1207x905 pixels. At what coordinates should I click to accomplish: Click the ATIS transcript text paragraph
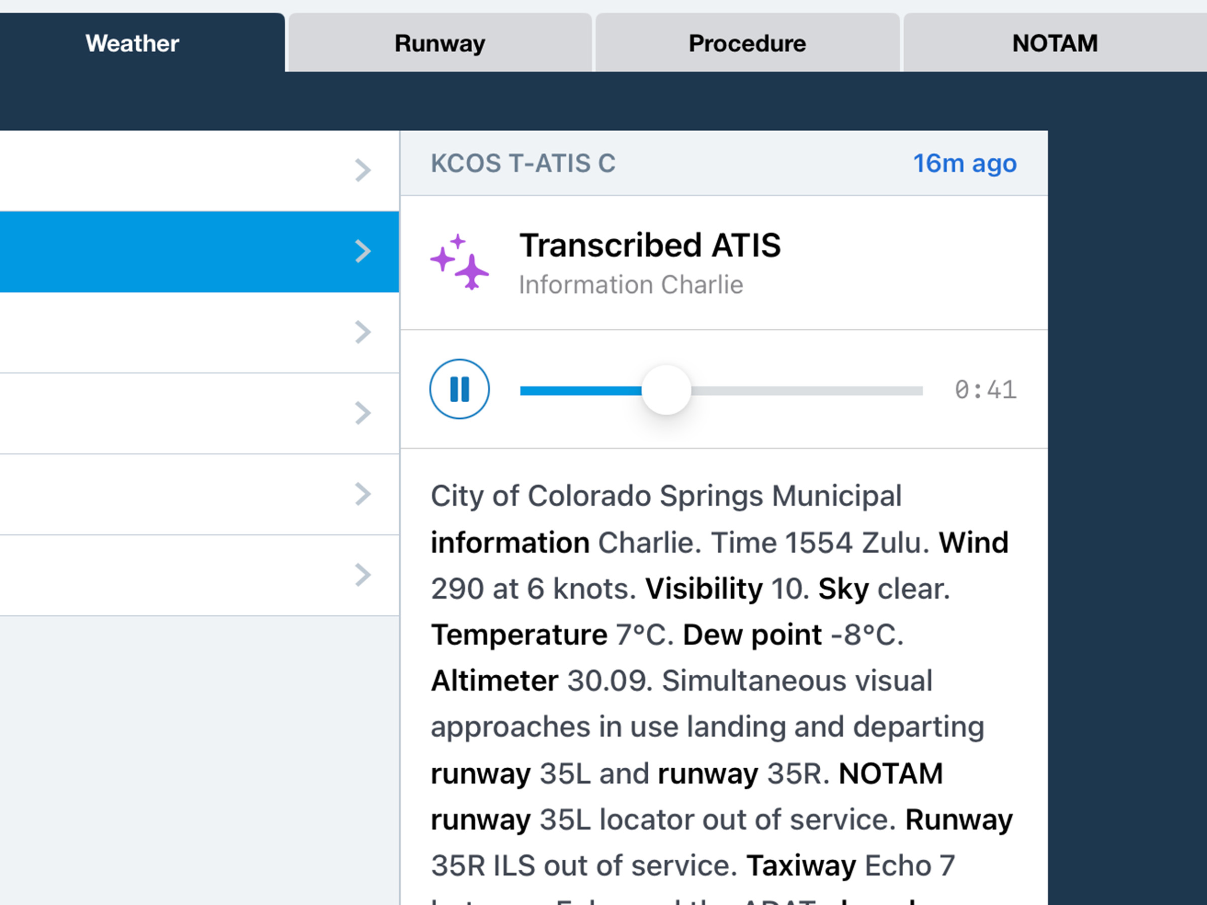pos(720,682)
